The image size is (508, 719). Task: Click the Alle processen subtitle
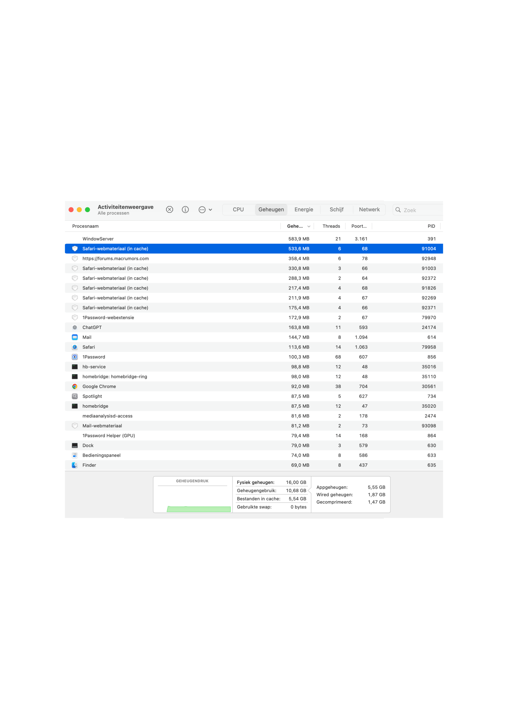click(113, 213)
